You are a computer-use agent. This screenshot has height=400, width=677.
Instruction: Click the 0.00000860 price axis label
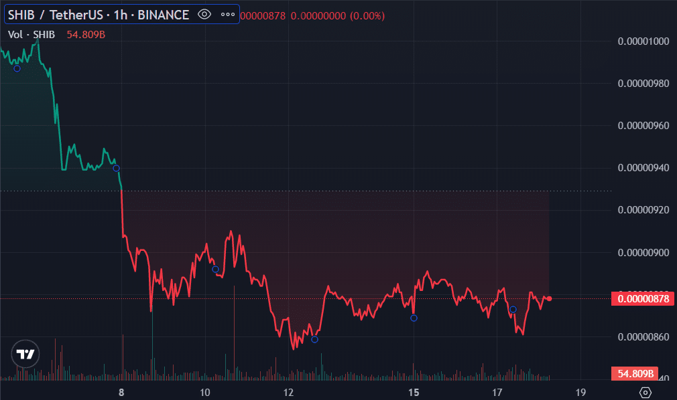643,336
